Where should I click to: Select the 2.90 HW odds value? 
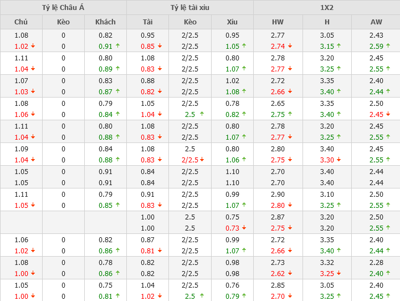(278, 194)
